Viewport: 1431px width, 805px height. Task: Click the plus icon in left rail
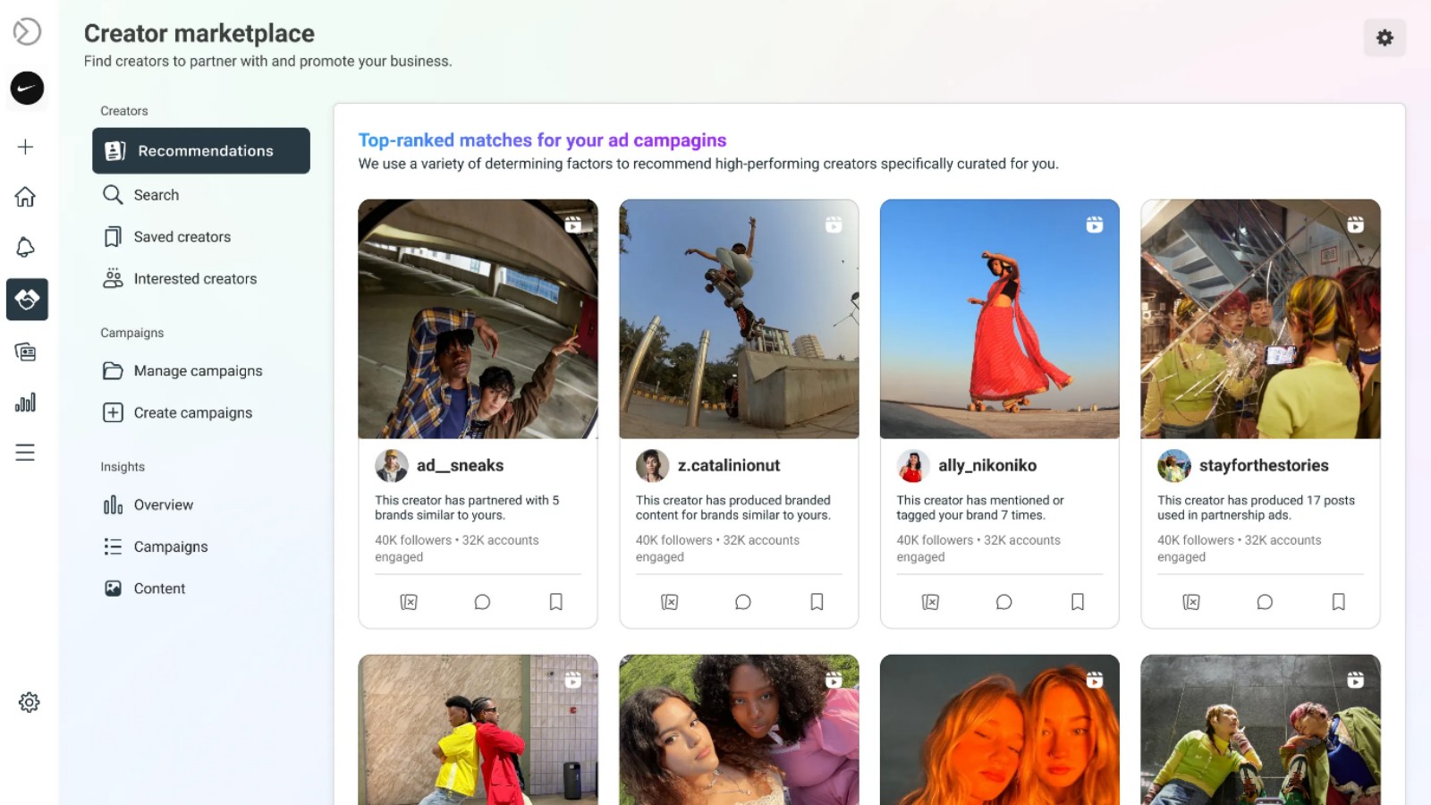point(26,147)
